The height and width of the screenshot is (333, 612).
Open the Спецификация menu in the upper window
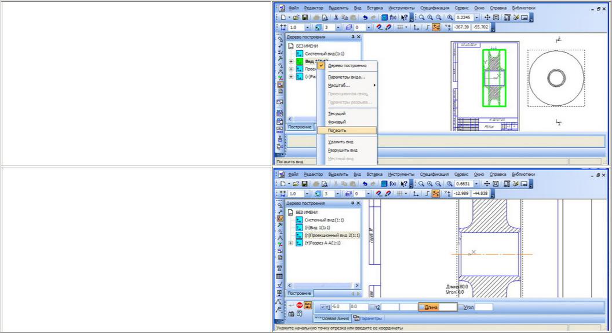point(435,8)
